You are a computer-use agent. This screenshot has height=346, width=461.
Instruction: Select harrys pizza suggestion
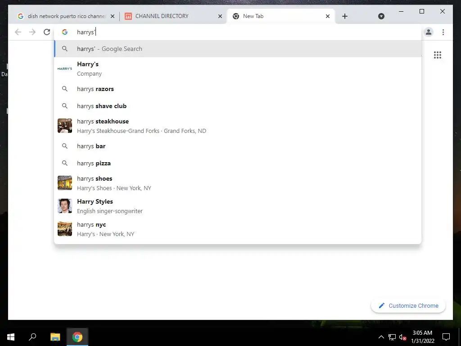click(238, 163)
